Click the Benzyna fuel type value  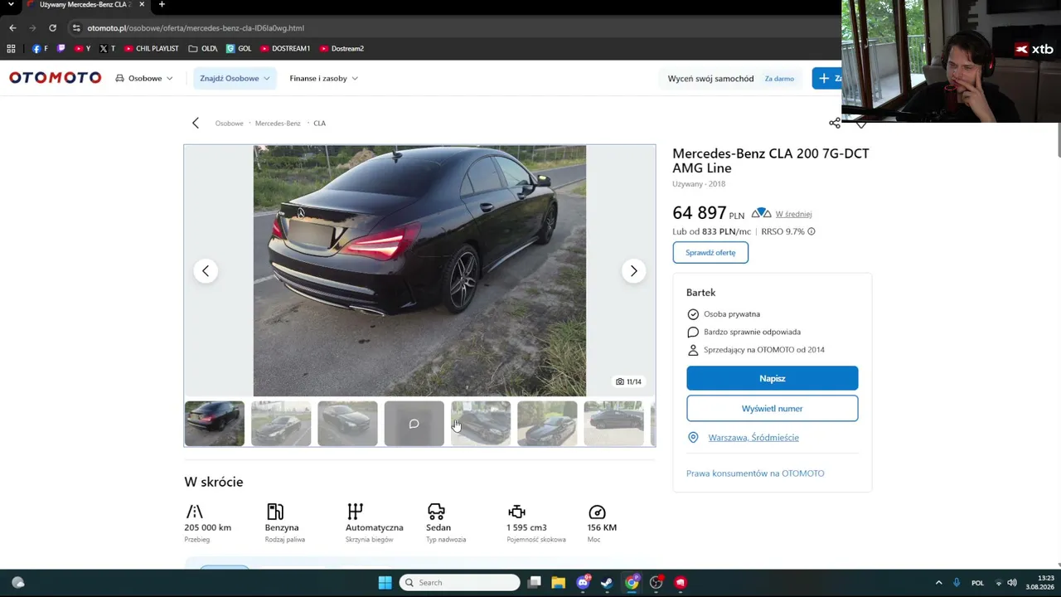click(x=282, y=527)
